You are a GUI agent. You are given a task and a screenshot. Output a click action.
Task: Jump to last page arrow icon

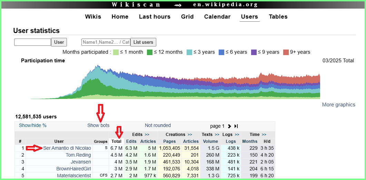(x=236, y=126)
